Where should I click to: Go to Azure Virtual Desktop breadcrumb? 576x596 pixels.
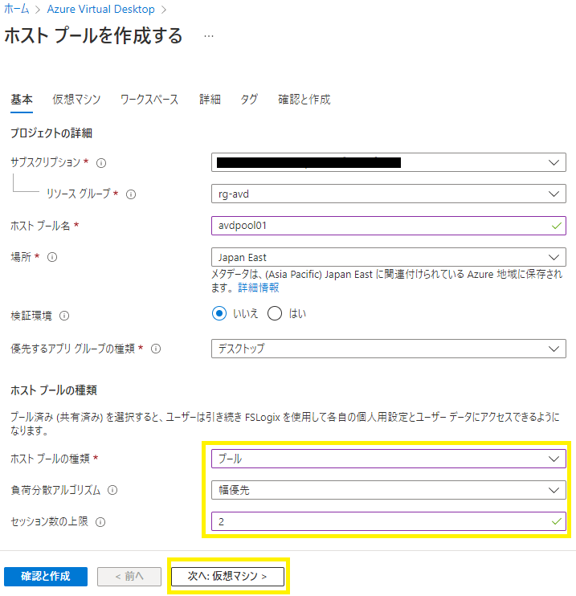coord(100,9)
